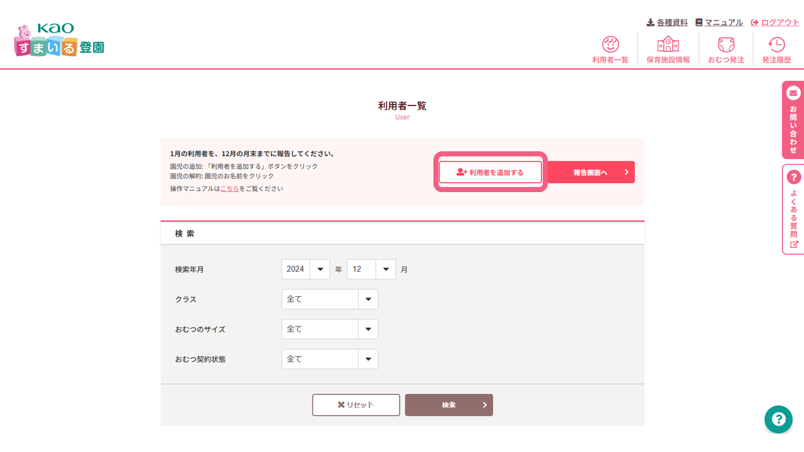The height and width of the screenshot is (452, 804).
Task: Open the おむつ契約状態 dropdown
Action: point(330,359)
